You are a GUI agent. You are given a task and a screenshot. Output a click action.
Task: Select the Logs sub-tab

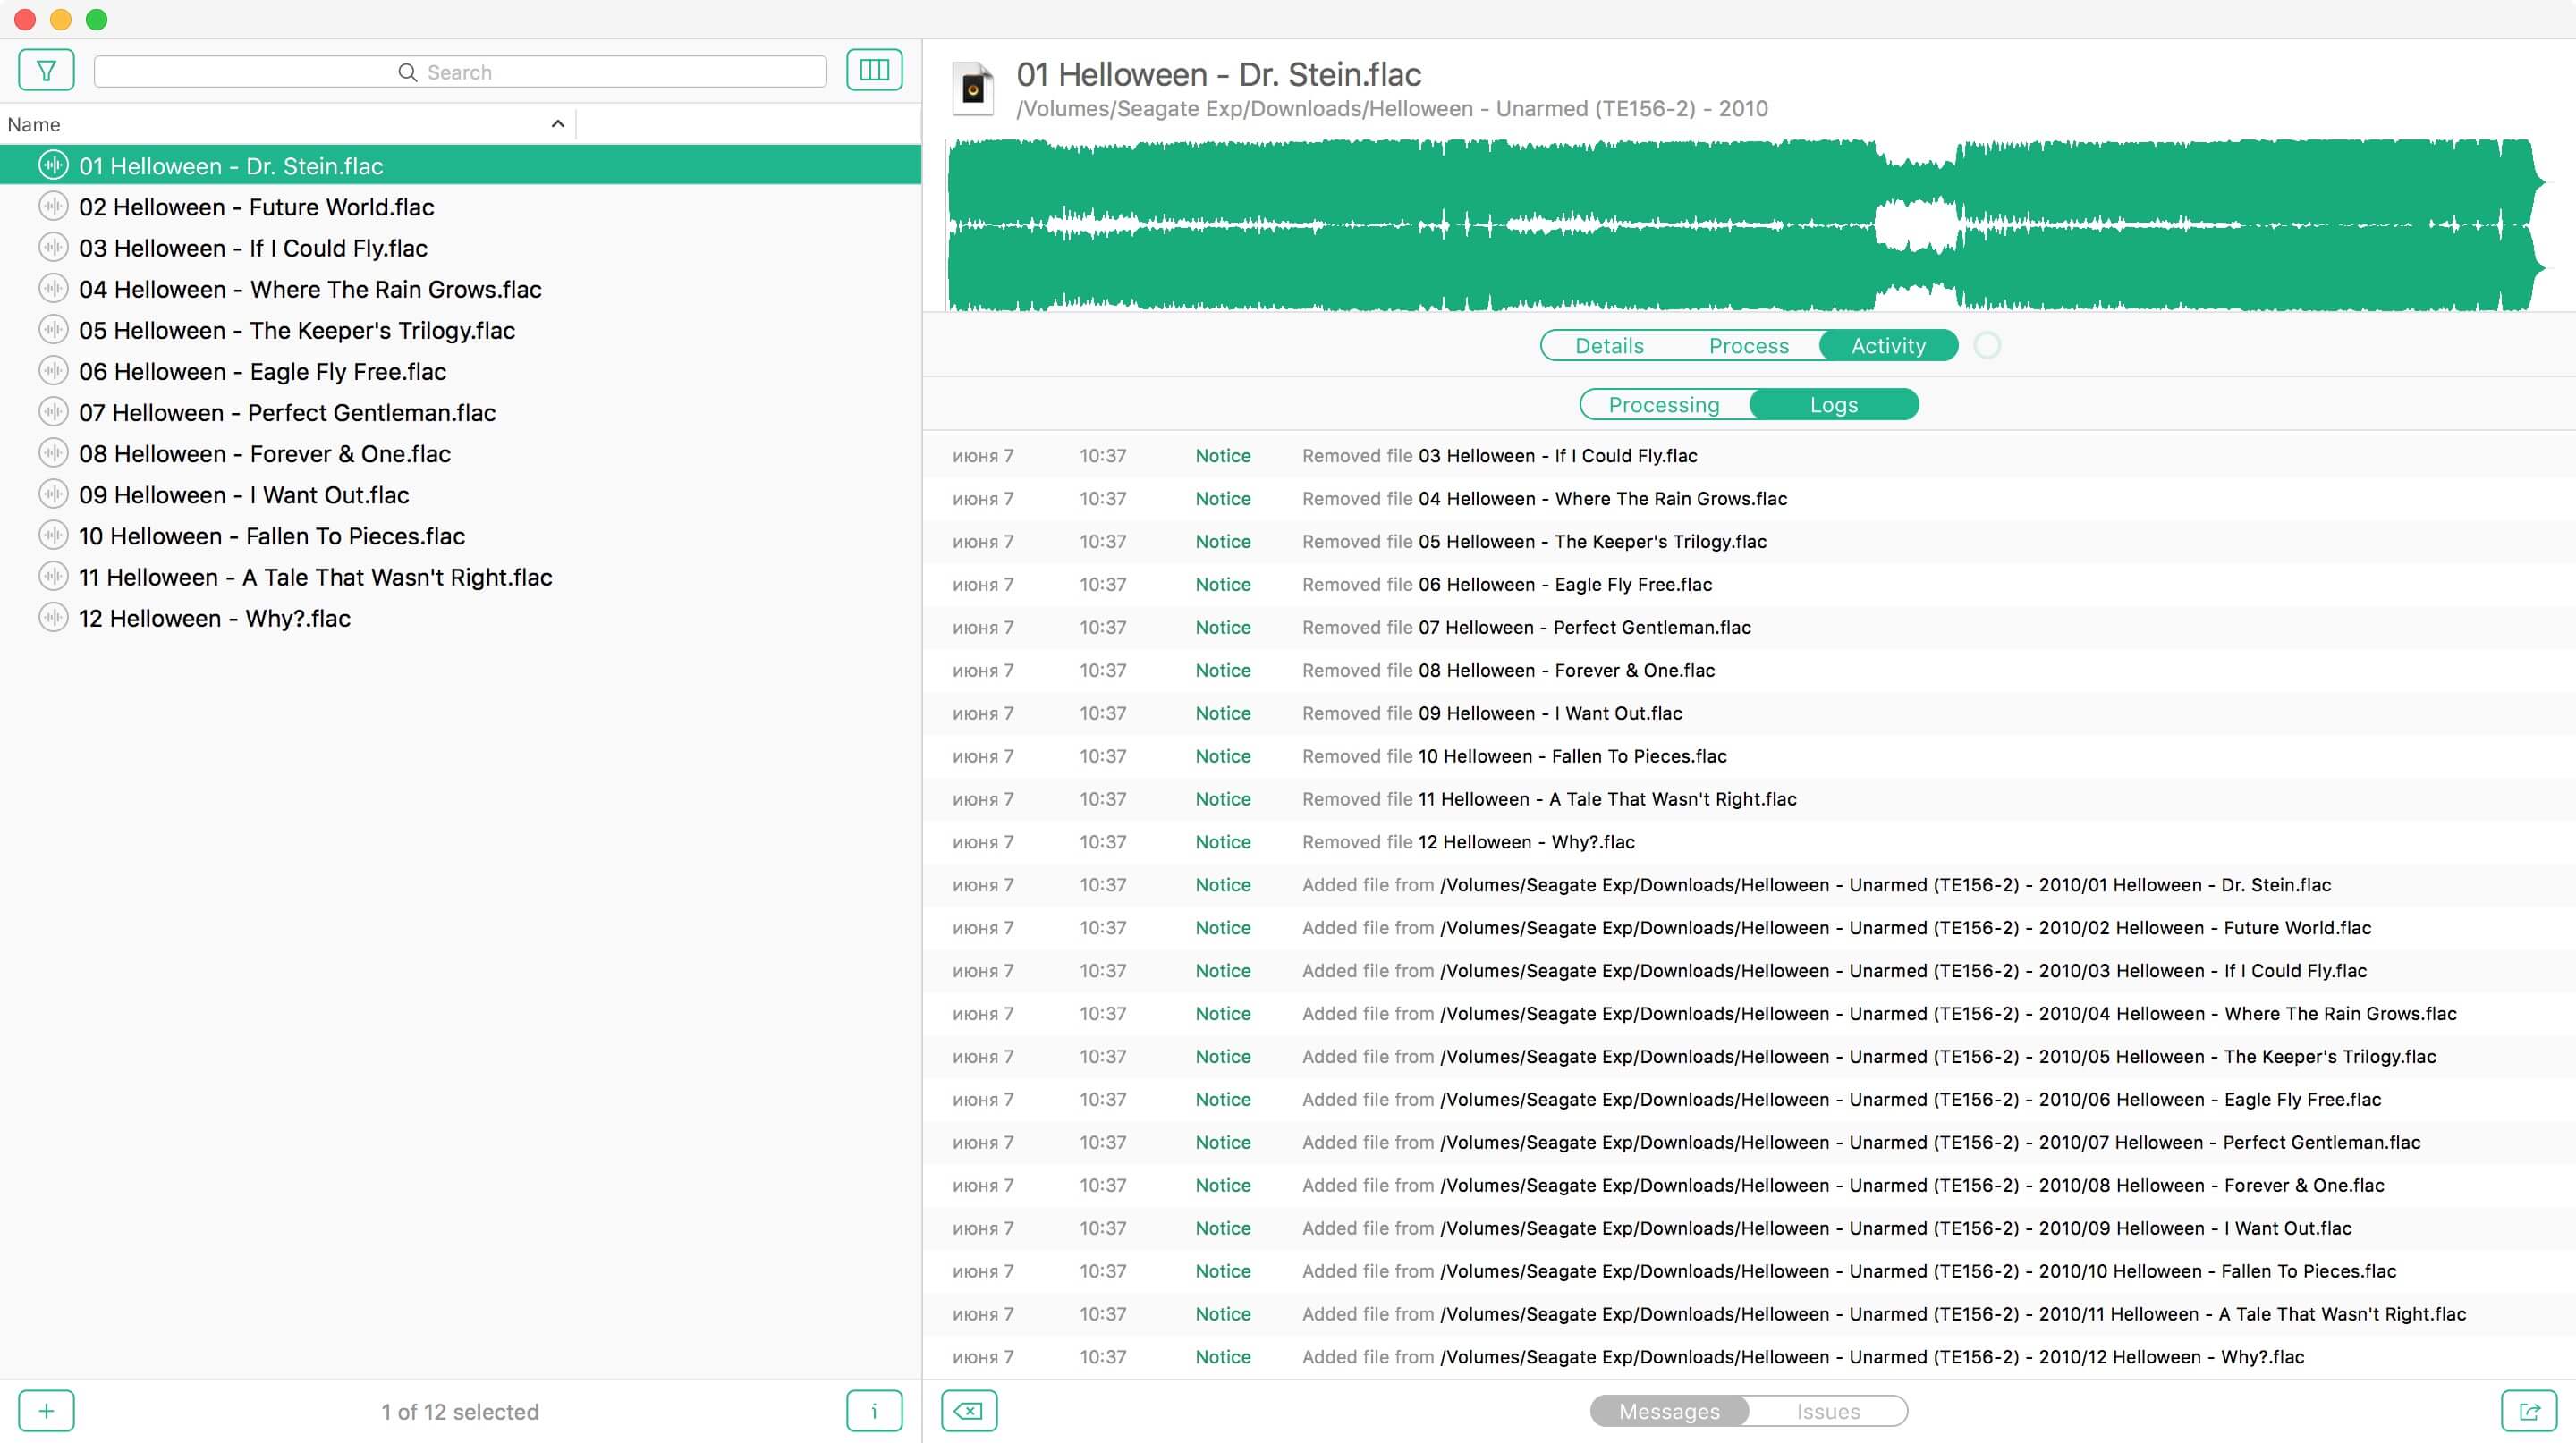[1834, 405]
